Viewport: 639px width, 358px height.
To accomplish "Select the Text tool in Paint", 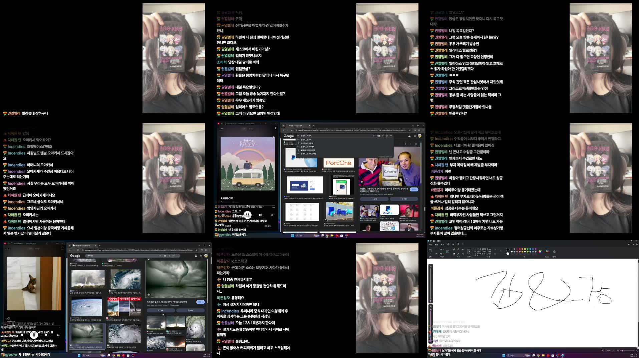I will pos(463,249).
